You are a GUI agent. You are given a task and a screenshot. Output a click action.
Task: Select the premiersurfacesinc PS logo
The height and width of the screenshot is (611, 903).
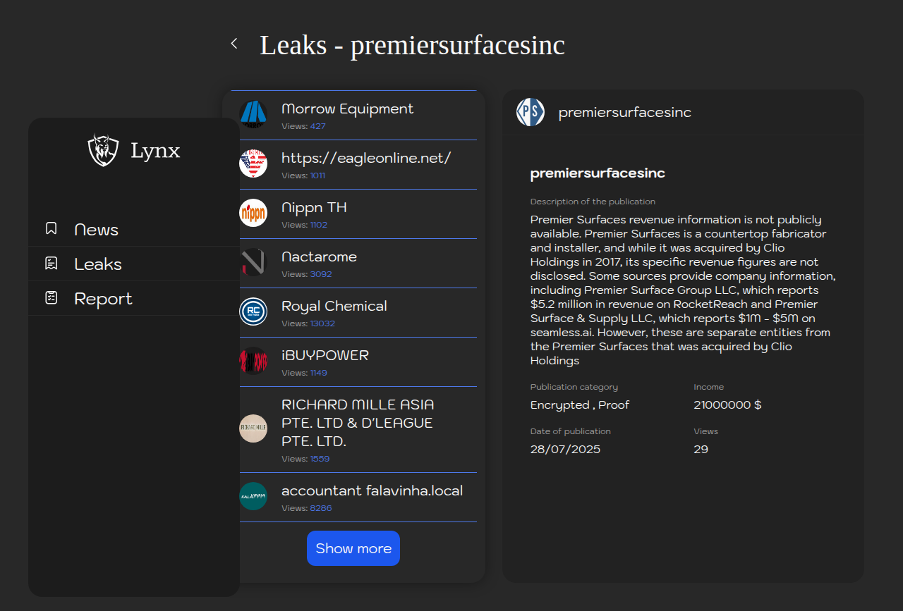pos(531,112)
